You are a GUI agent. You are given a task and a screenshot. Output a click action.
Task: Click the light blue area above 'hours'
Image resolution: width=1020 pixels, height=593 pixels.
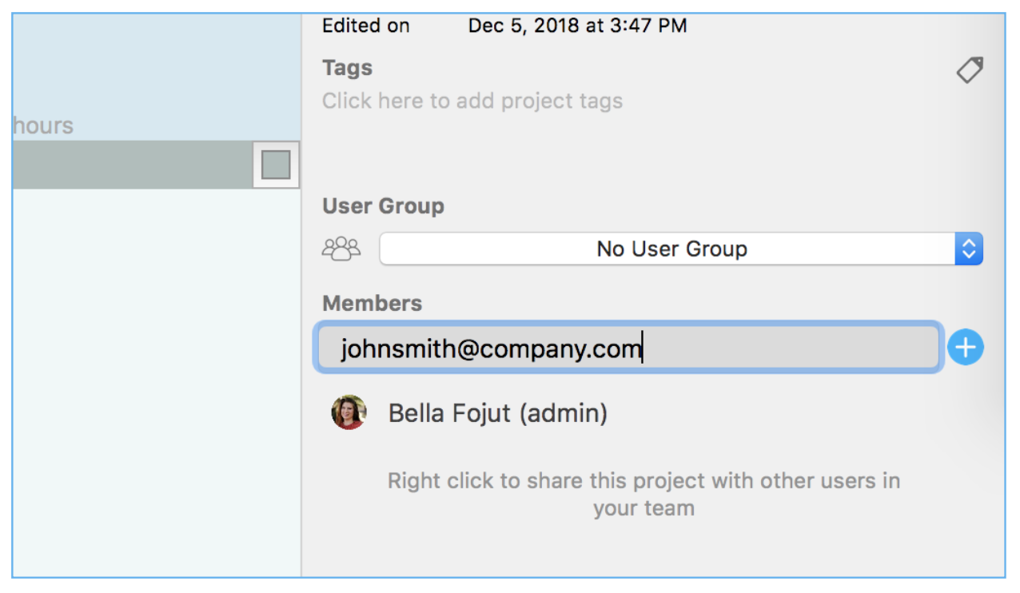pyautogui.click(x=156, y=64)
